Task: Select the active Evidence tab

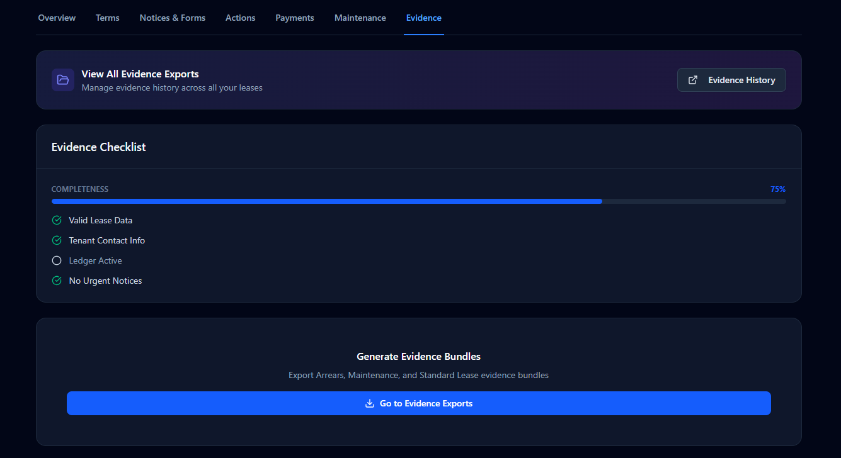Action: (424, 18)
